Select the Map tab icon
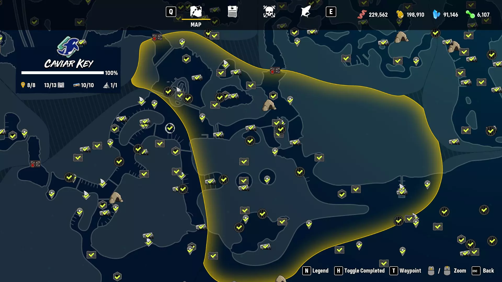The height and width of the screenshot is (282, 502). point(196,12)
